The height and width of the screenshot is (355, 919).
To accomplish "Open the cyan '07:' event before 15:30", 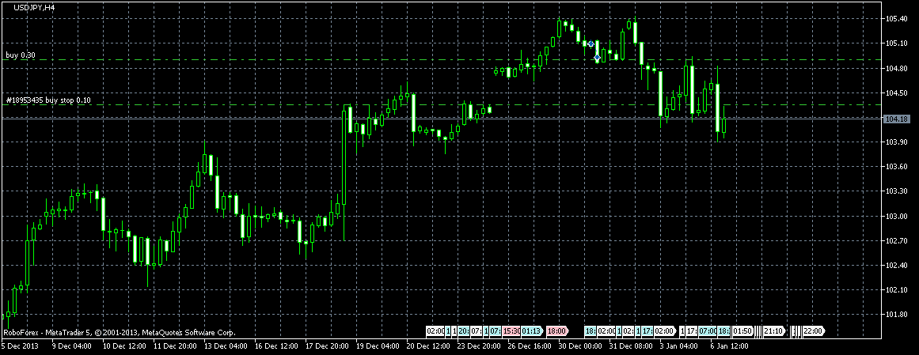I will [496, 331].
